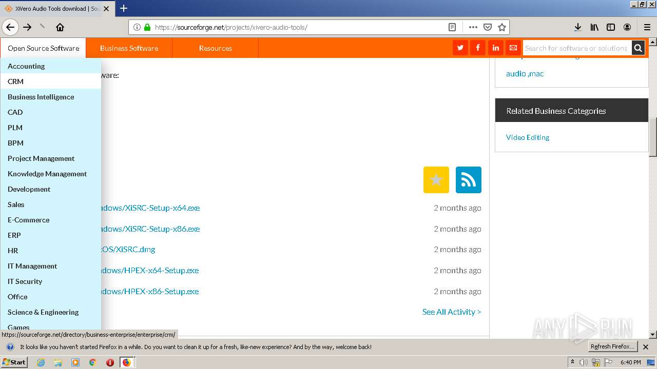Open the Resources menu
Screen dimensions: 657x369
coord(215,48)
